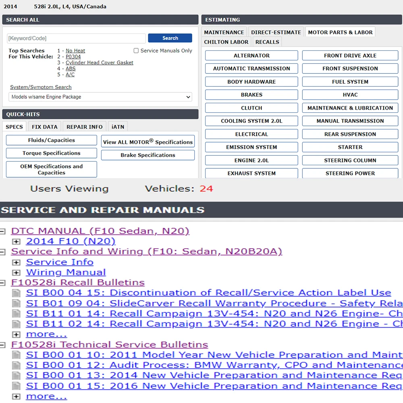Click document icon beside SI B00 01 13
This screenshot has width=403, height=403.
[x=16, y=376]
